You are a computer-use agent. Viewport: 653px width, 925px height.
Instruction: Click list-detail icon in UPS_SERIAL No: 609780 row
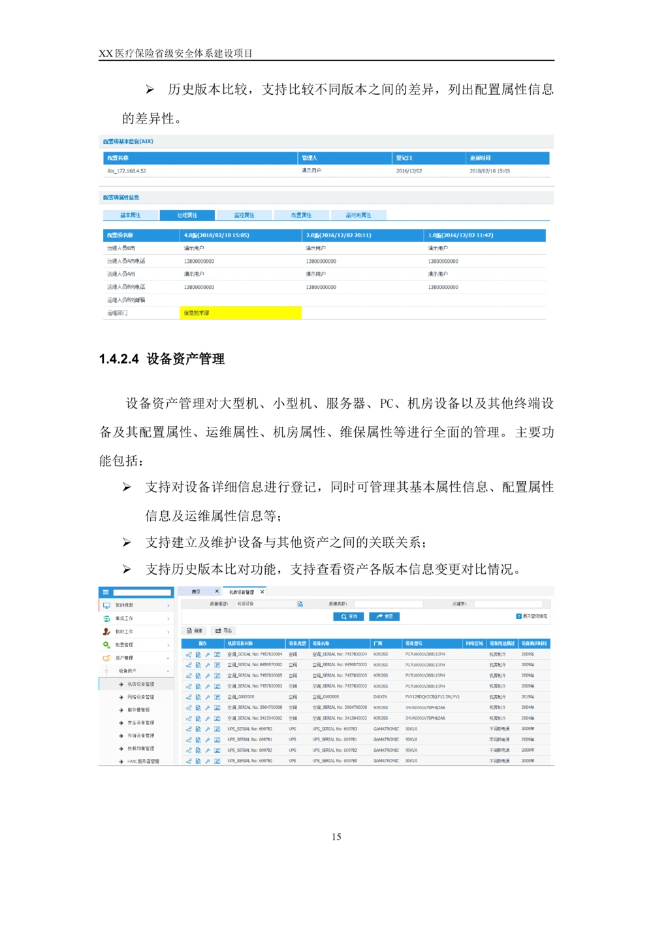(217, 762)
